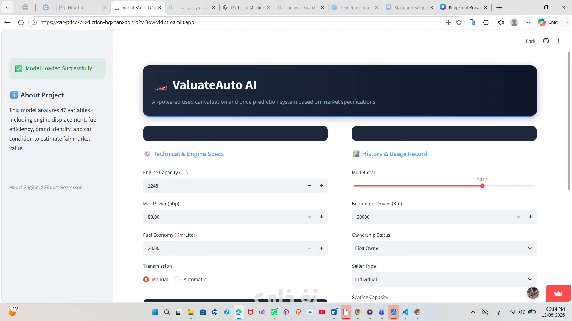Open WhatsApp from taskbar
This screenshot has height=321, width=572.
(274, 312)
